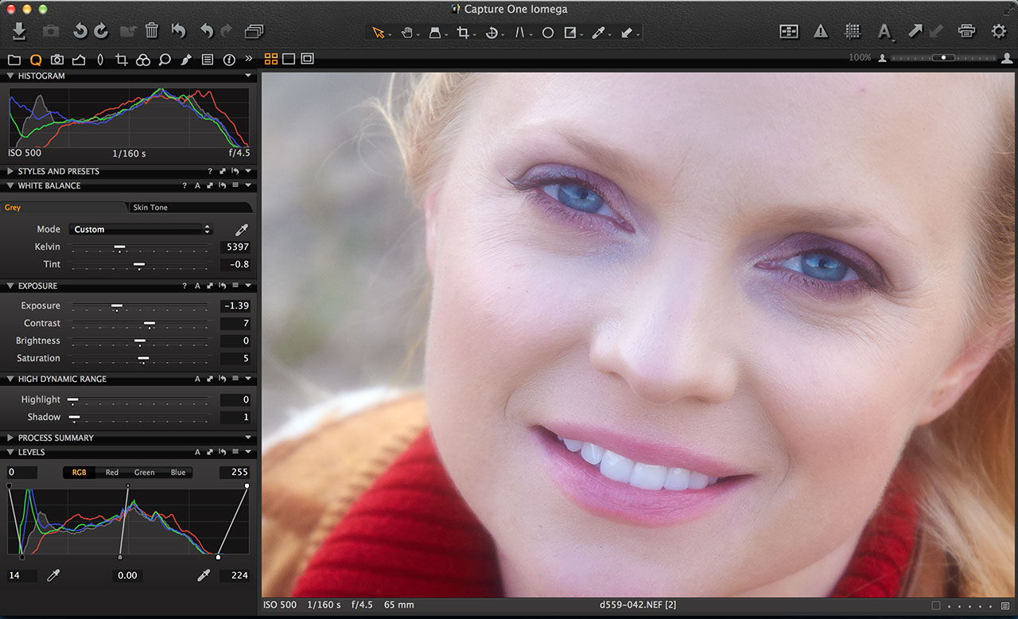1018x619 pixels.
Task: Click the print icon in the toolbar
Action: 967,31
